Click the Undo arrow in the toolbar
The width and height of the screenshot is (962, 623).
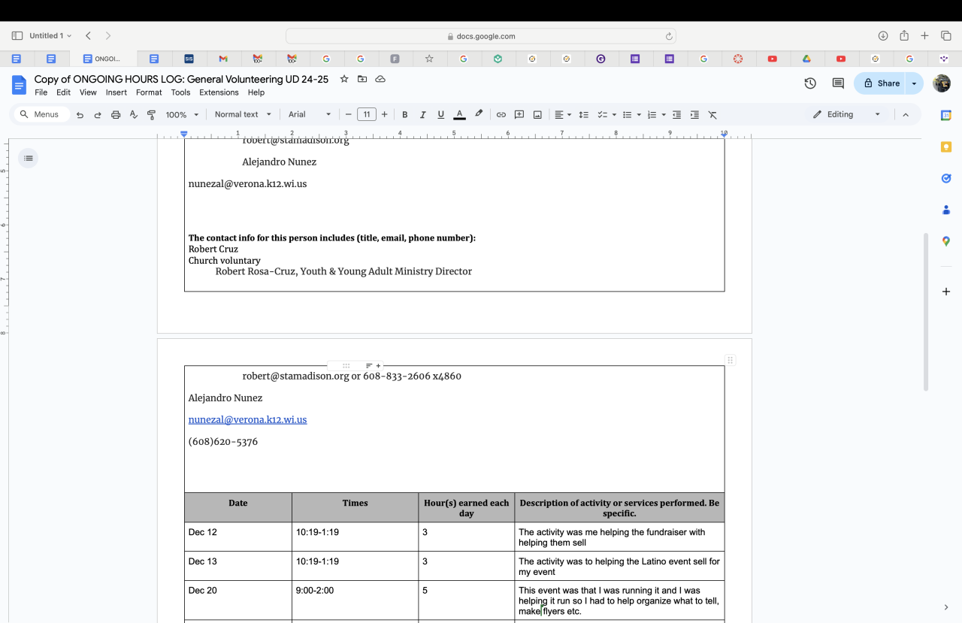pyautogui.click(x=80, y=115)
